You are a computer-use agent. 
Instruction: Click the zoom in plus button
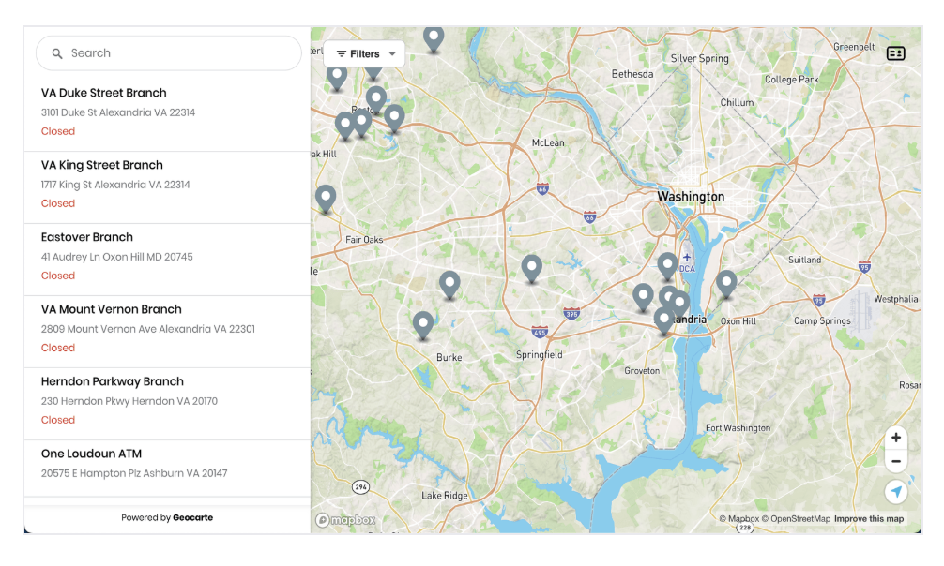pos(895,438)
